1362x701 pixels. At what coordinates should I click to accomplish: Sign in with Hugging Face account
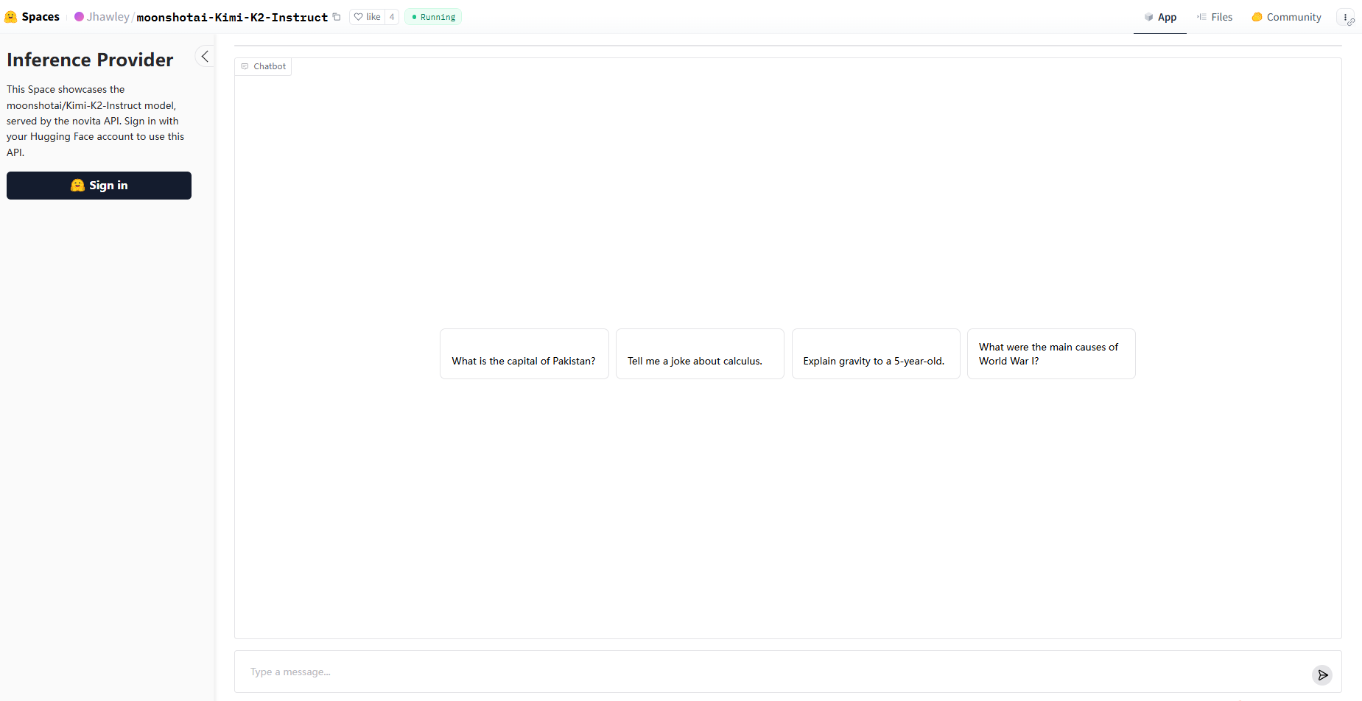[x=99, y=186]
